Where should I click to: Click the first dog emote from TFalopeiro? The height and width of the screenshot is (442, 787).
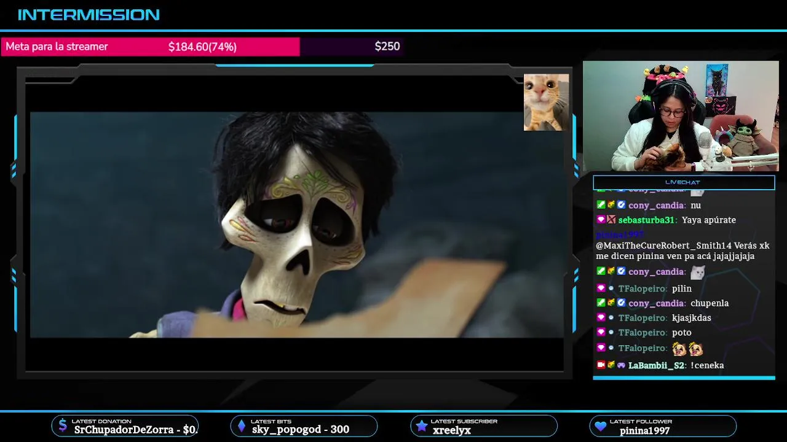coord(679,349)
